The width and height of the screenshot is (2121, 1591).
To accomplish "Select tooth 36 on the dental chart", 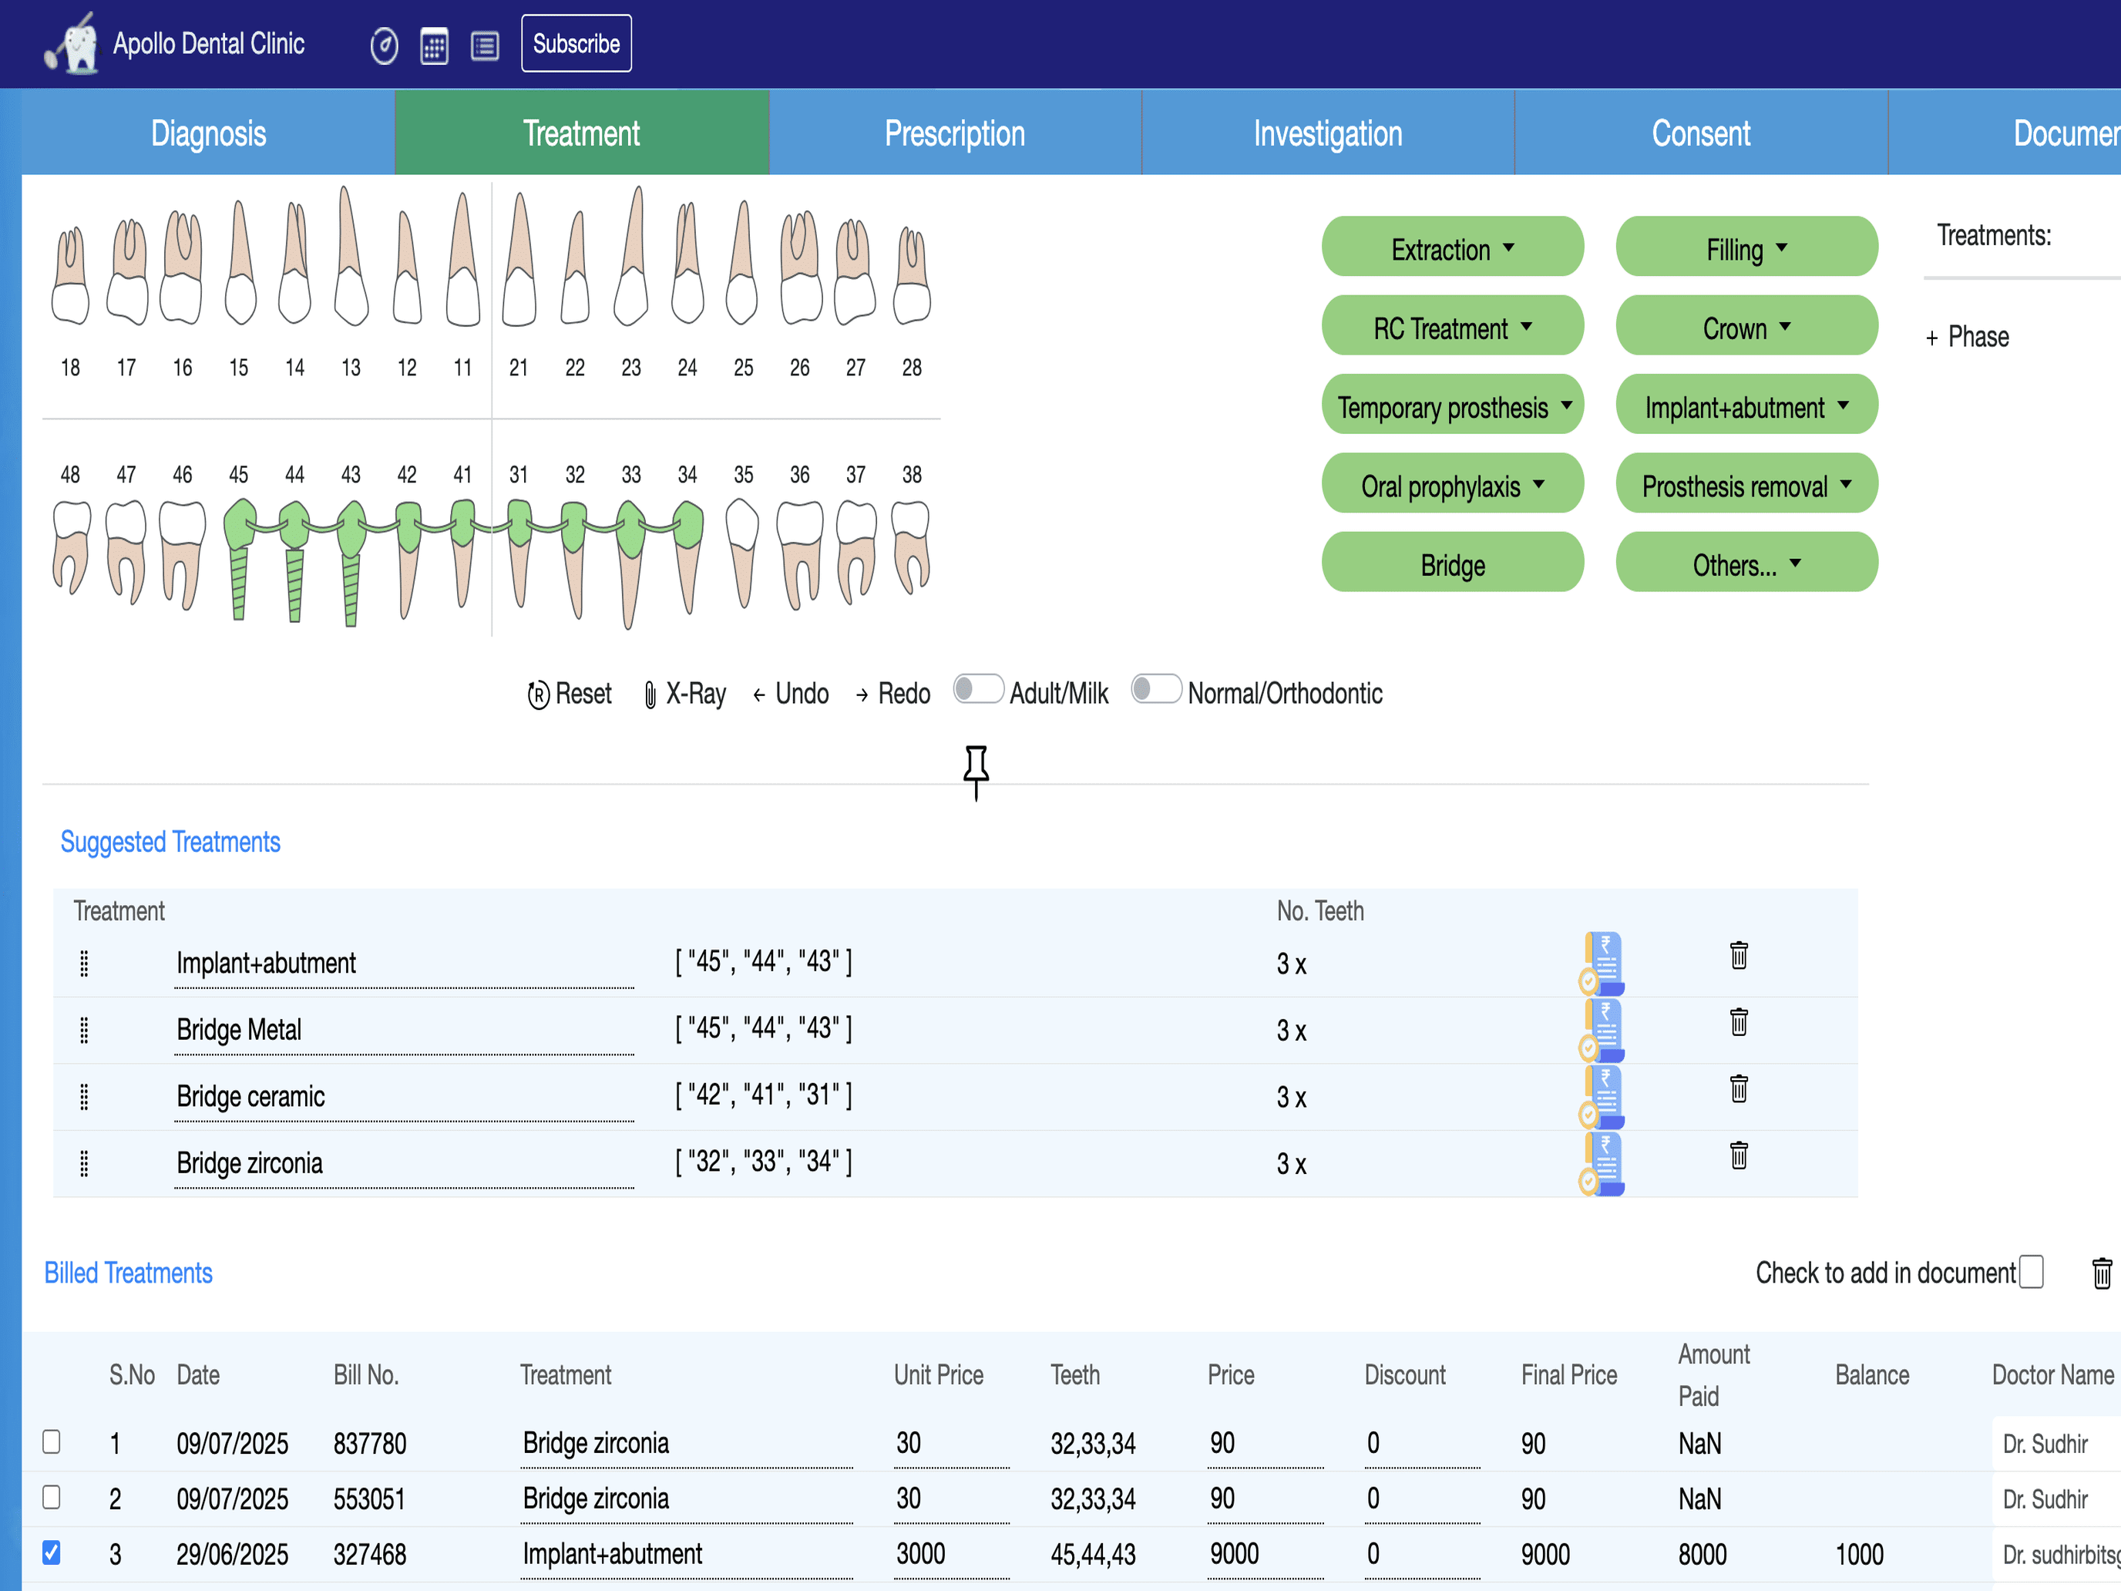I will tap(800, 555).
